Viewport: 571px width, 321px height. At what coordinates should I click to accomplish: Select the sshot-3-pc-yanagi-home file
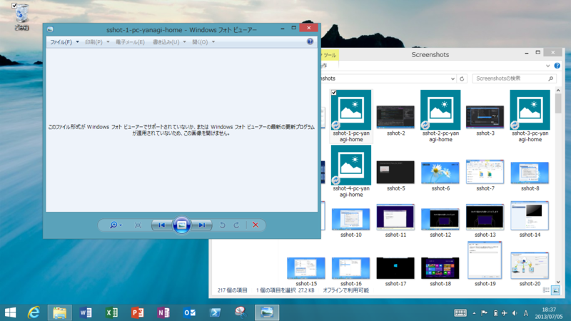530,116
